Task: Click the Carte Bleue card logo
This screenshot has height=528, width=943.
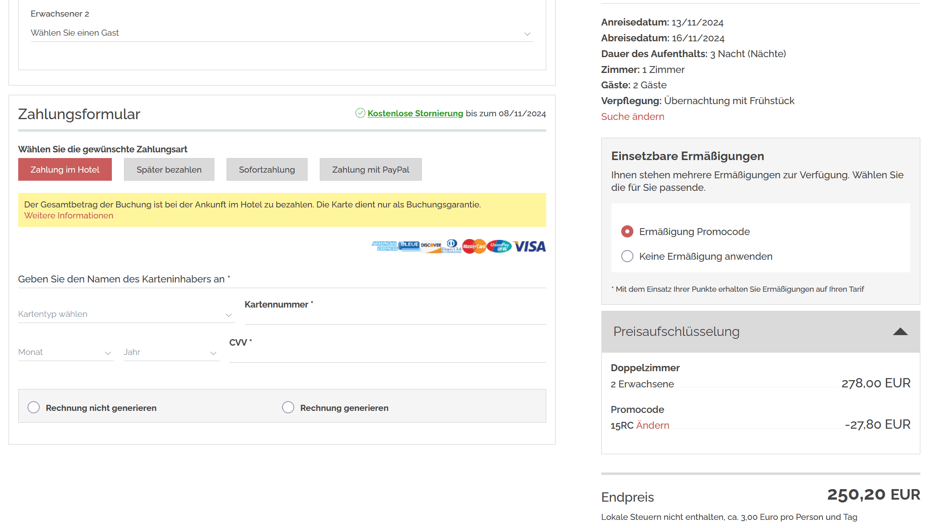Action: pos(409,246)
